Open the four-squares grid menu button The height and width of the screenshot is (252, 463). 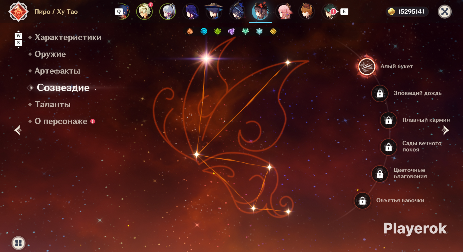[x=18, y=243]
